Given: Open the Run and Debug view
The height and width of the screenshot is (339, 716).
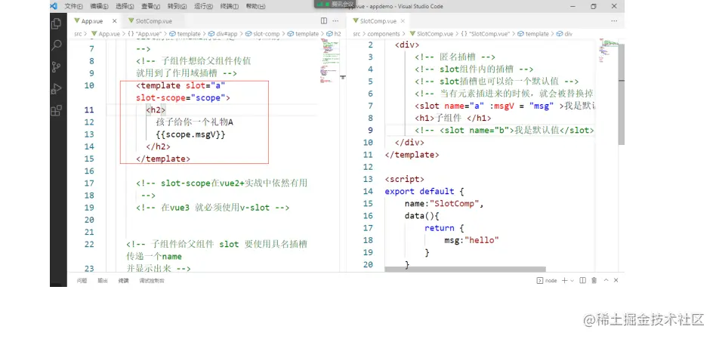Looking at the screenshot, I should point(56,89).
